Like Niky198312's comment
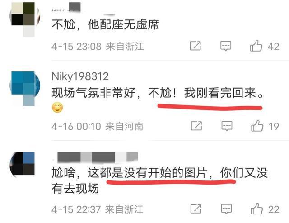The image size is (289, 223). 257,126
